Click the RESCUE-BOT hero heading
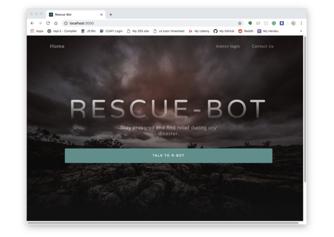 168,108
